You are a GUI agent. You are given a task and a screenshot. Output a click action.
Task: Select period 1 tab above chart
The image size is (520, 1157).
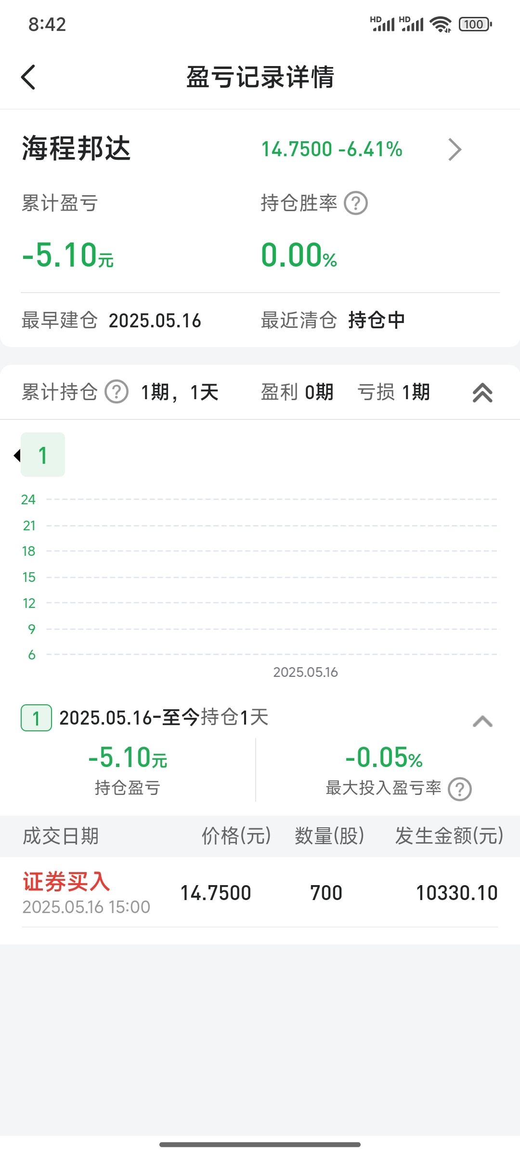point(43,455)
